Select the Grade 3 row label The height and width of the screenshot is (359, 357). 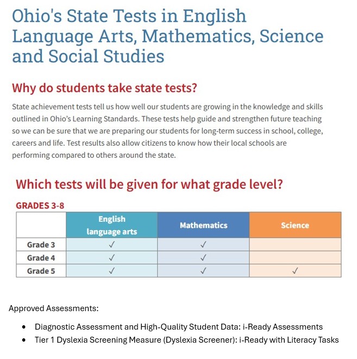pos(41,245)
